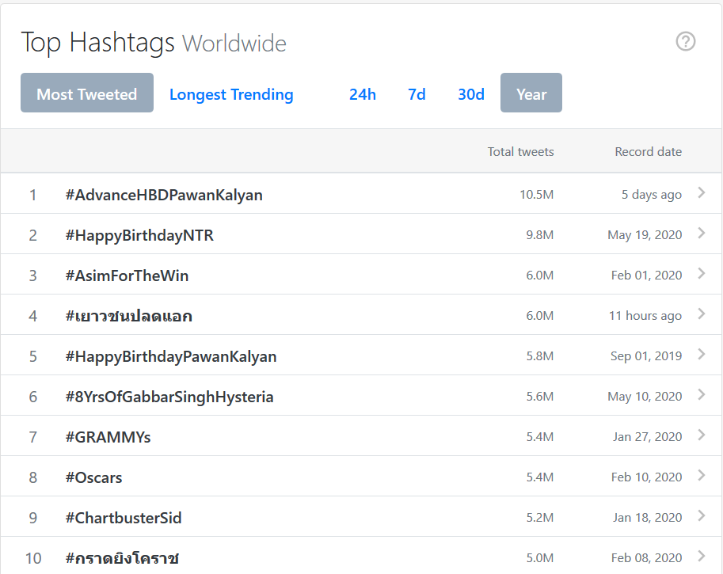Open the #AsimForTheWin hashtag

[127, 276]
